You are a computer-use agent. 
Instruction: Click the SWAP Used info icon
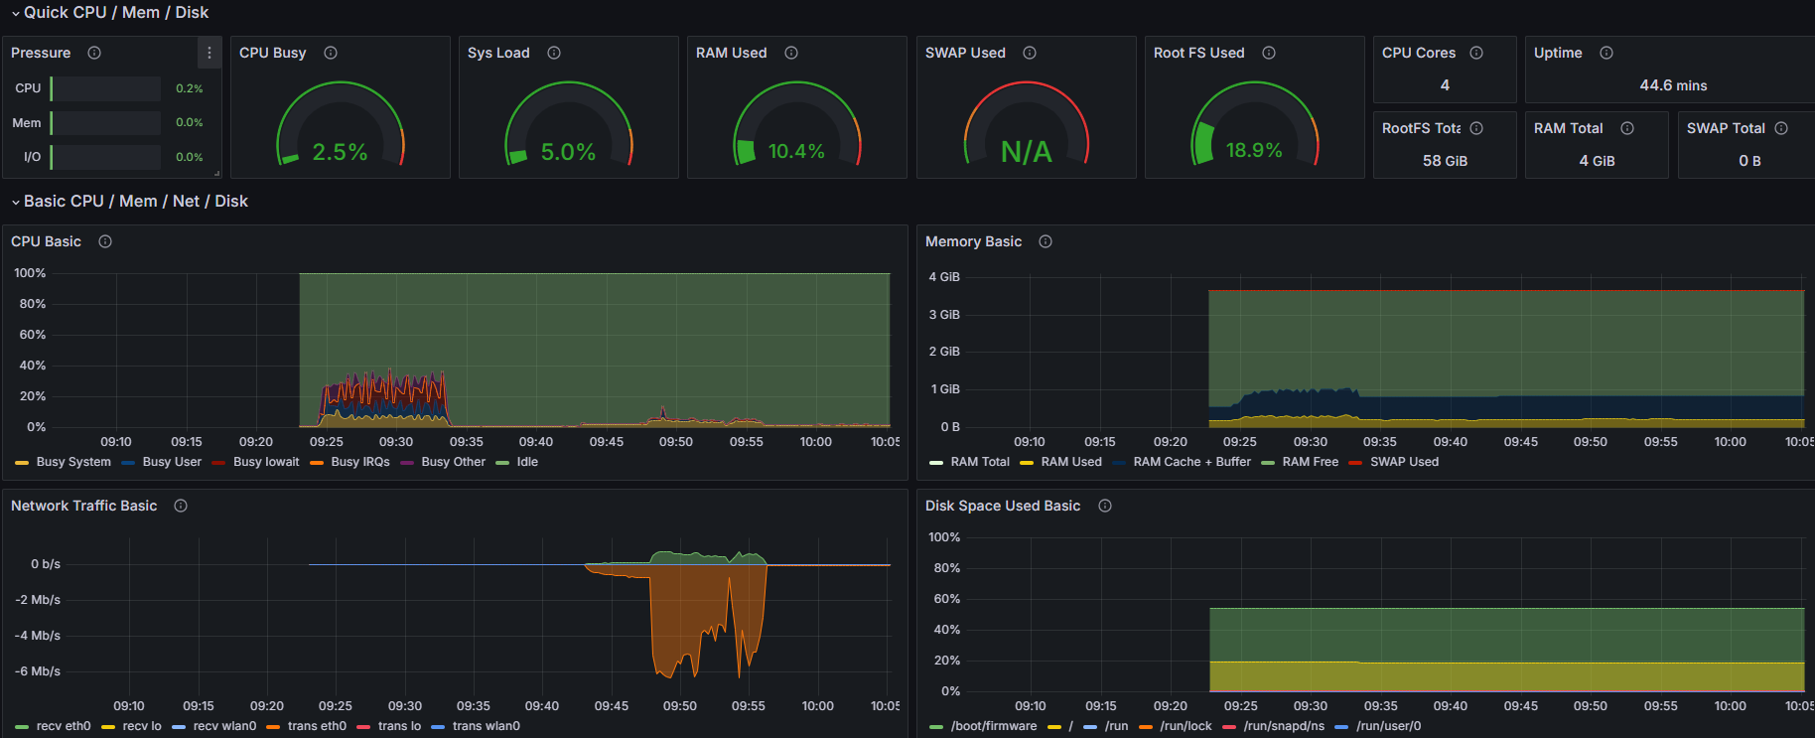click(1030, 53)
